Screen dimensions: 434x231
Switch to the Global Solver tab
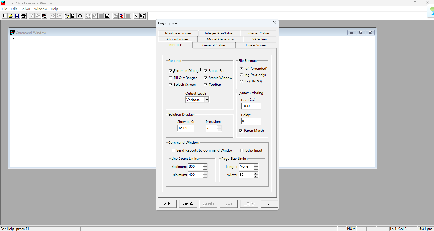click(x=178, y=39)
